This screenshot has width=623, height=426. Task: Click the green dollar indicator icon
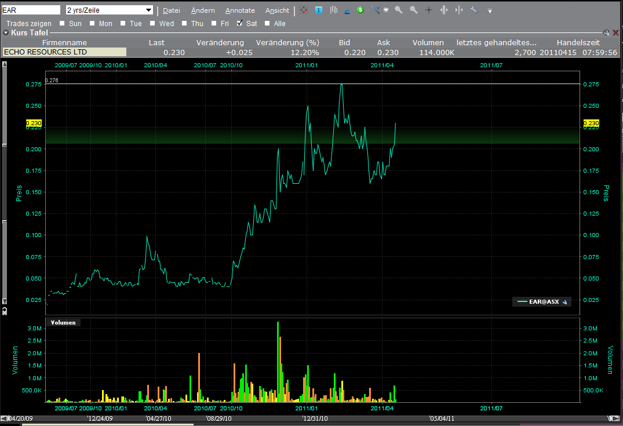point(360,10)
